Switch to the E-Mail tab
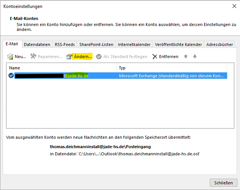The width and height of the screenshot is (240, 190). (12, 44)
